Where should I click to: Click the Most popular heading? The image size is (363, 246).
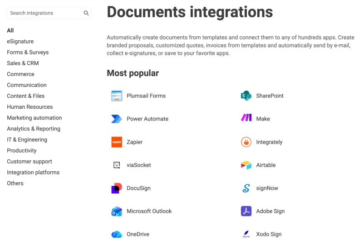(x=132, y=73)
